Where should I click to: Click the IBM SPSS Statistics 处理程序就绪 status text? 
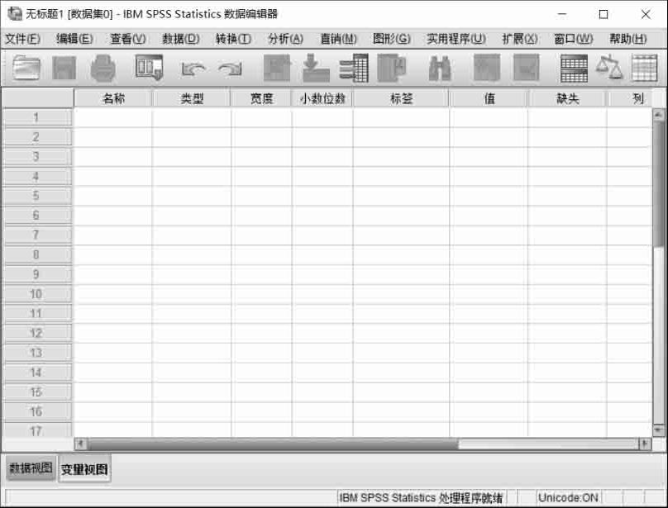[421, 497]
